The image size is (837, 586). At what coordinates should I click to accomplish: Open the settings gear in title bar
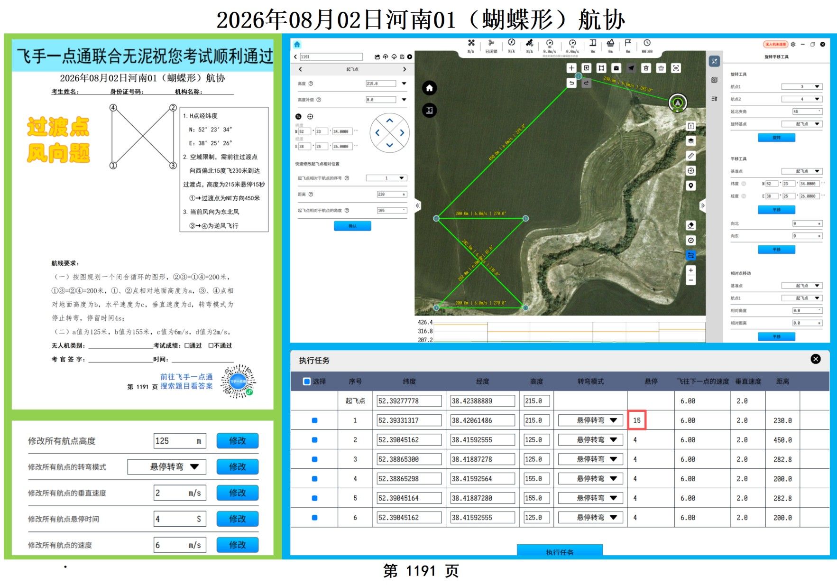[793, 44]
